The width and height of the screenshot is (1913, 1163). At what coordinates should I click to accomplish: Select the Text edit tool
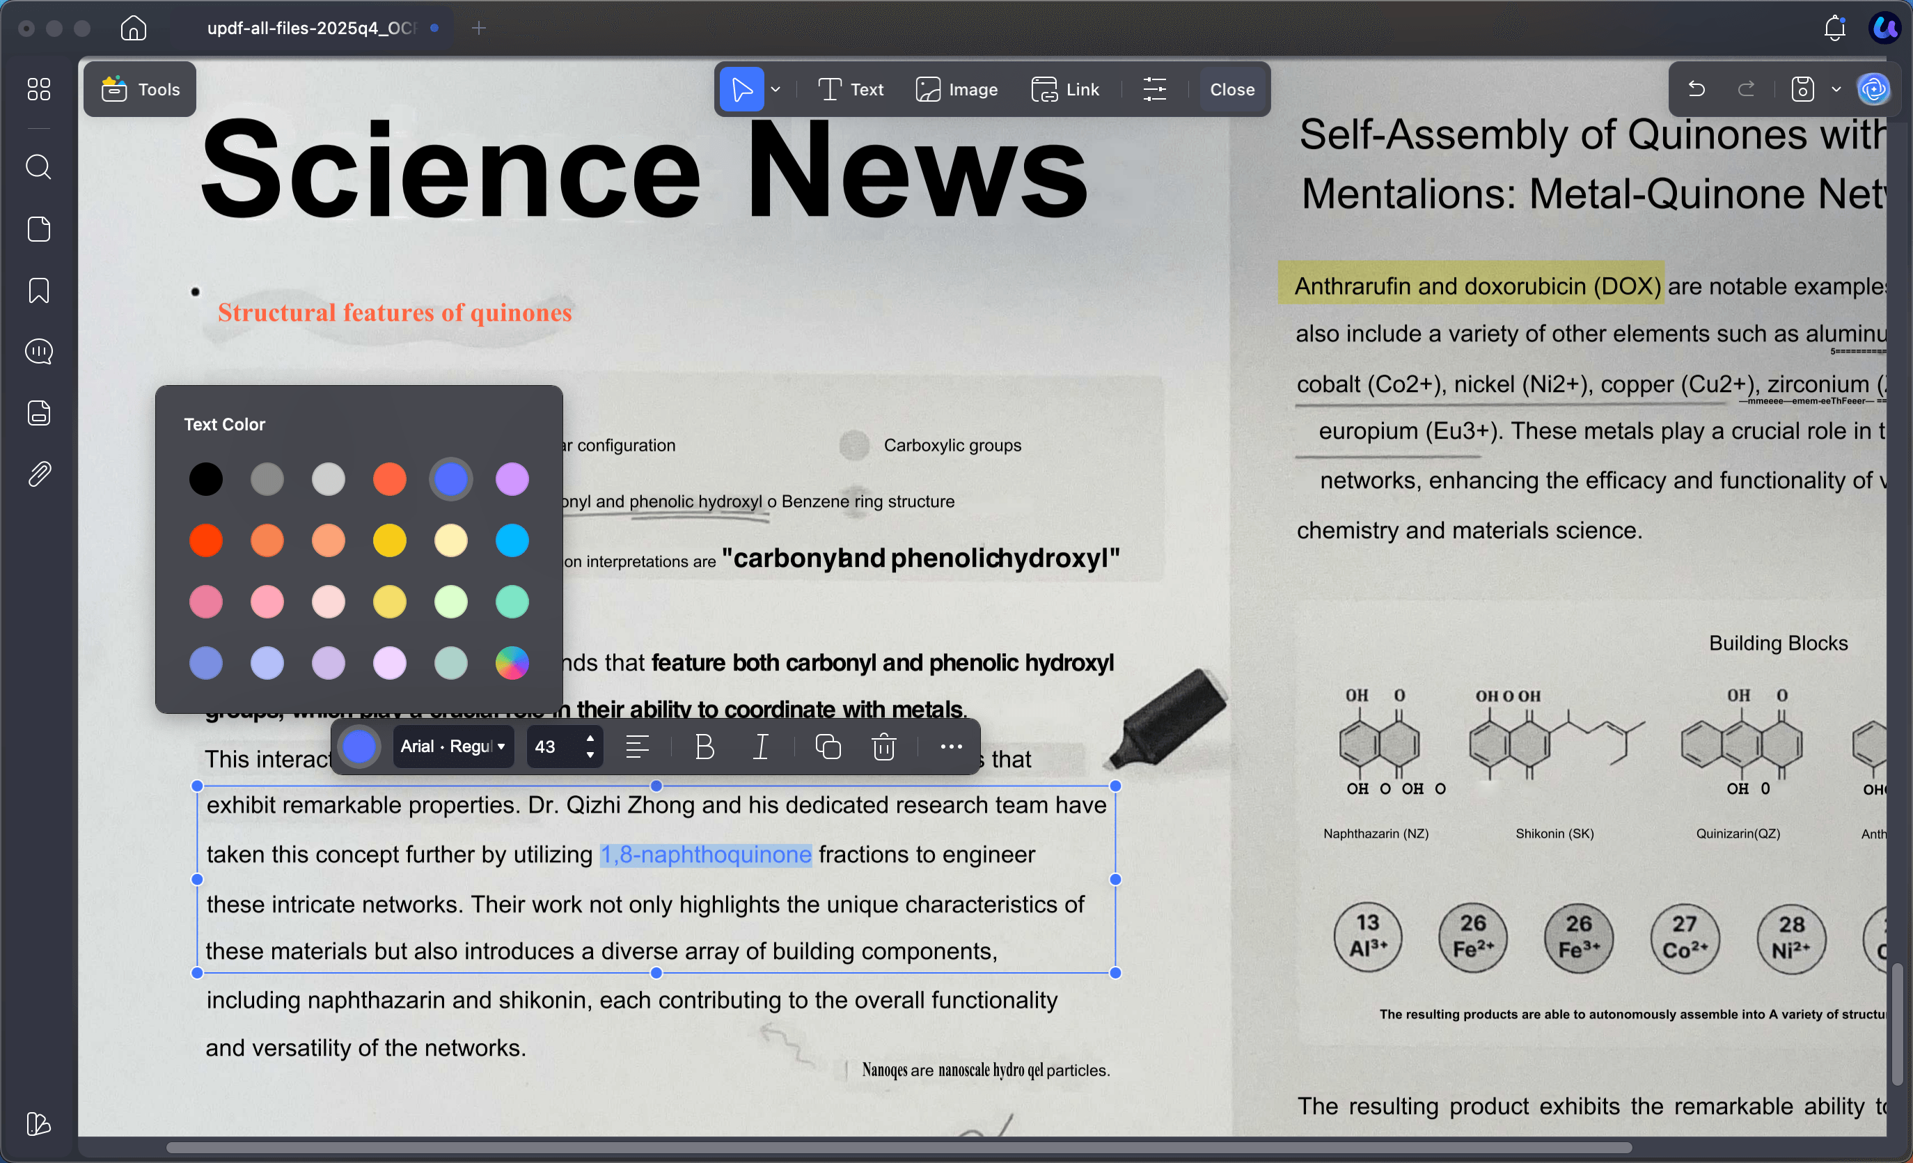click(851, 89)
